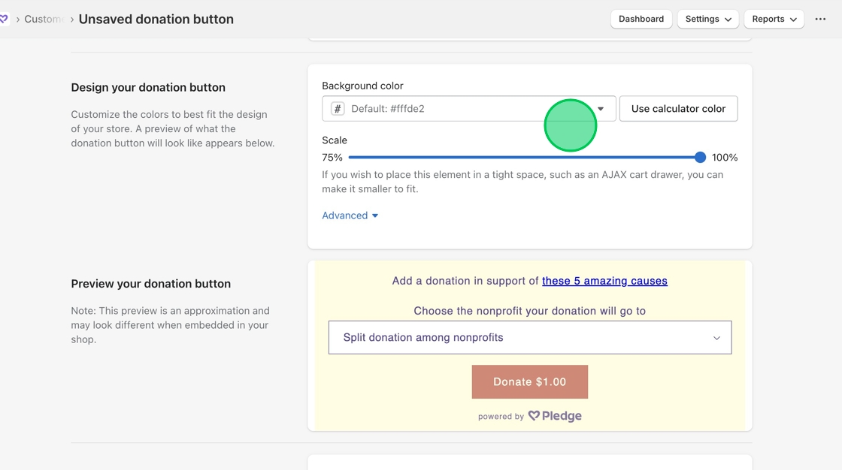The width and height of the screenshot is (842, 470).
Task: Click the 'Unsaved donation button' page title
Action: click(x=156, y=19)
